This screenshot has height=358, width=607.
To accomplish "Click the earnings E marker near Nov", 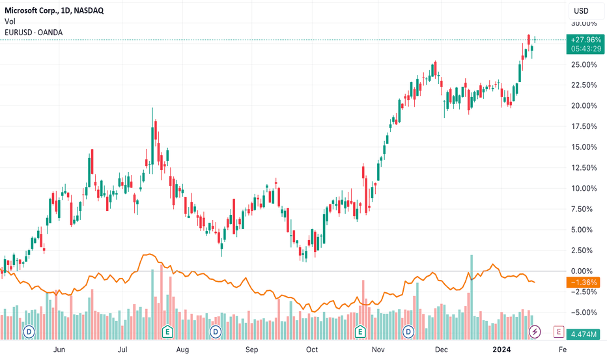I will (x=360, y=332).
